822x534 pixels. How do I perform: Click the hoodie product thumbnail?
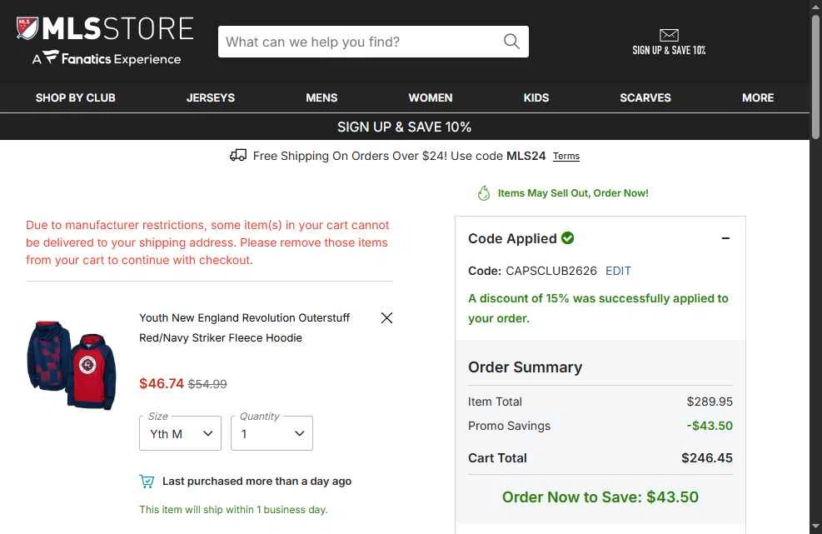tap(72, 365)
